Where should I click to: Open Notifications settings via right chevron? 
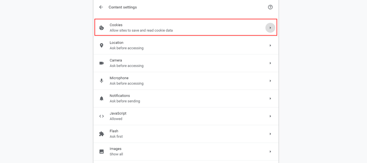[270, 98]
